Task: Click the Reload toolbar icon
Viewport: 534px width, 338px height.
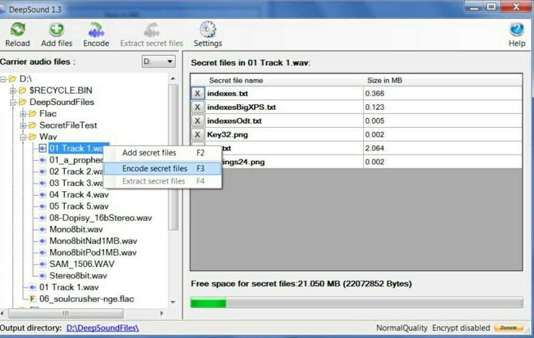Action: point(18,31)
